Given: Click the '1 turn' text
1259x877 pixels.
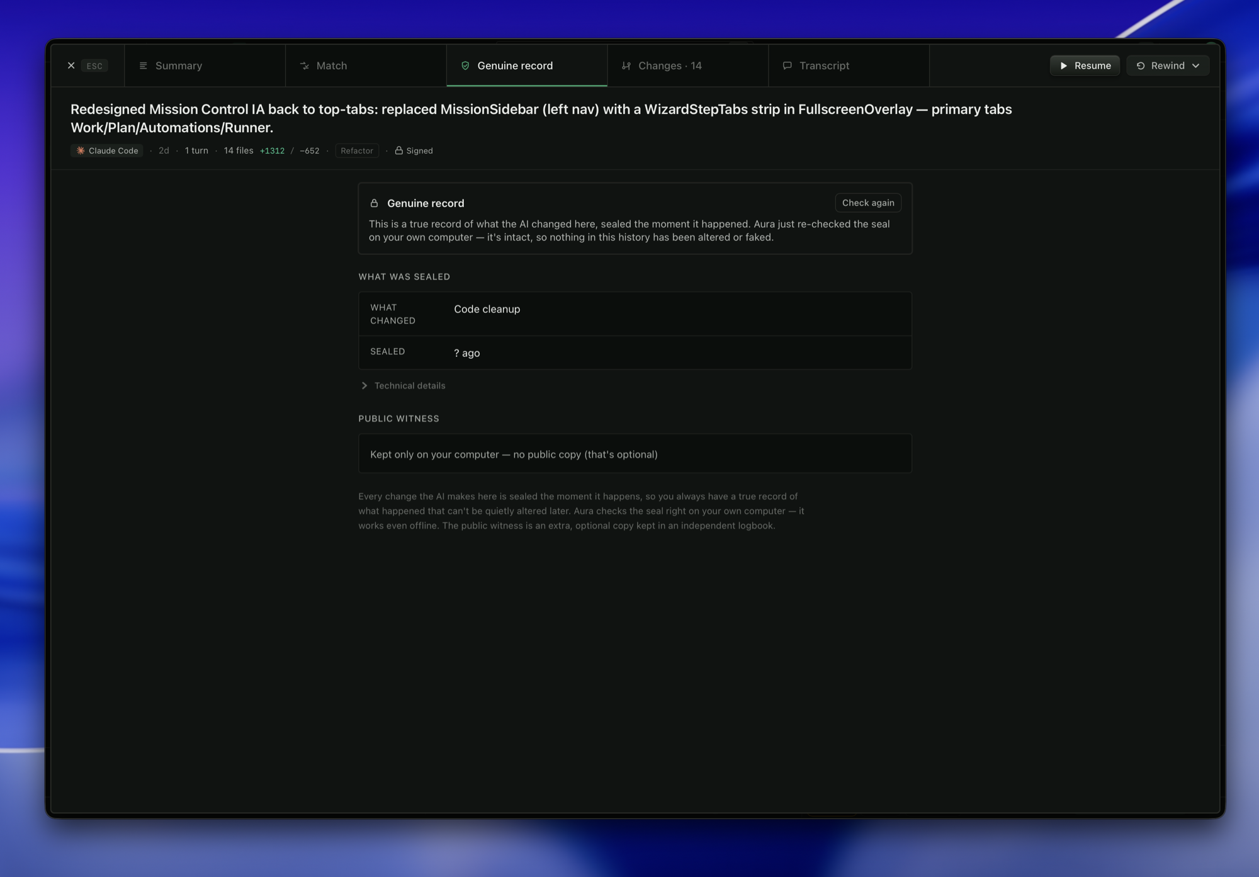Looking at the screenshot, I should [196, 150].
